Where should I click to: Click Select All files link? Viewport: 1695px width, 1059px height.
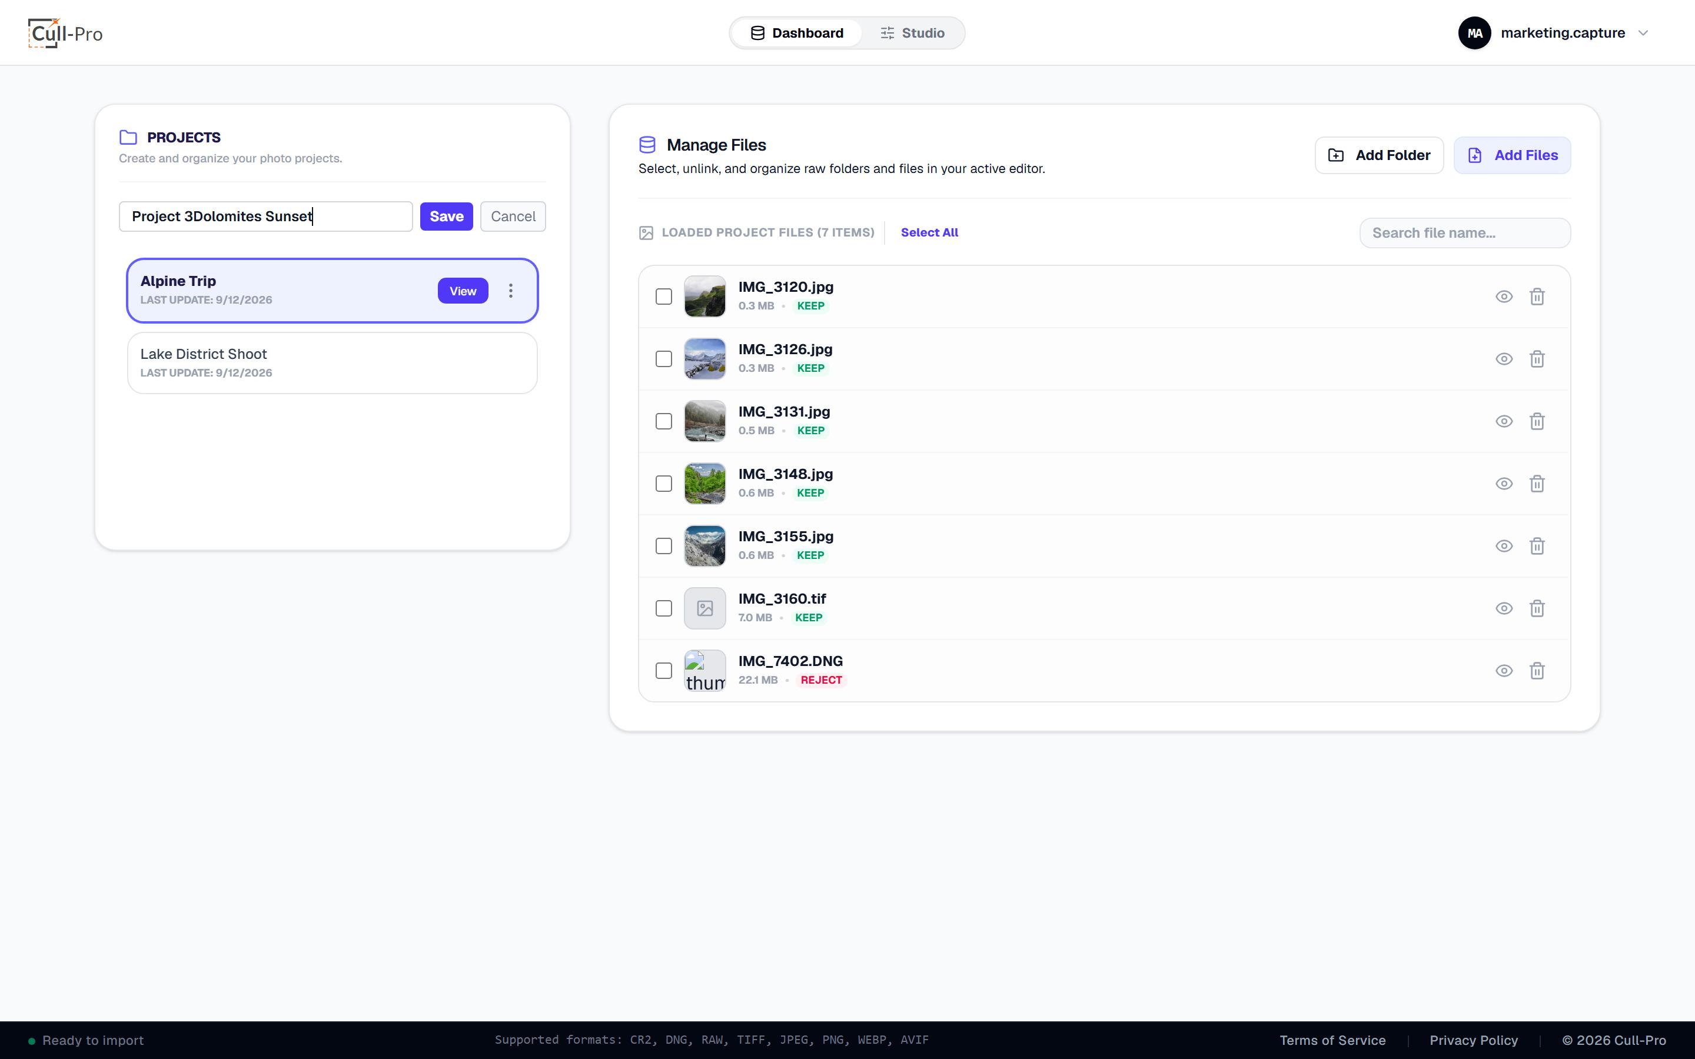point(929,232)
